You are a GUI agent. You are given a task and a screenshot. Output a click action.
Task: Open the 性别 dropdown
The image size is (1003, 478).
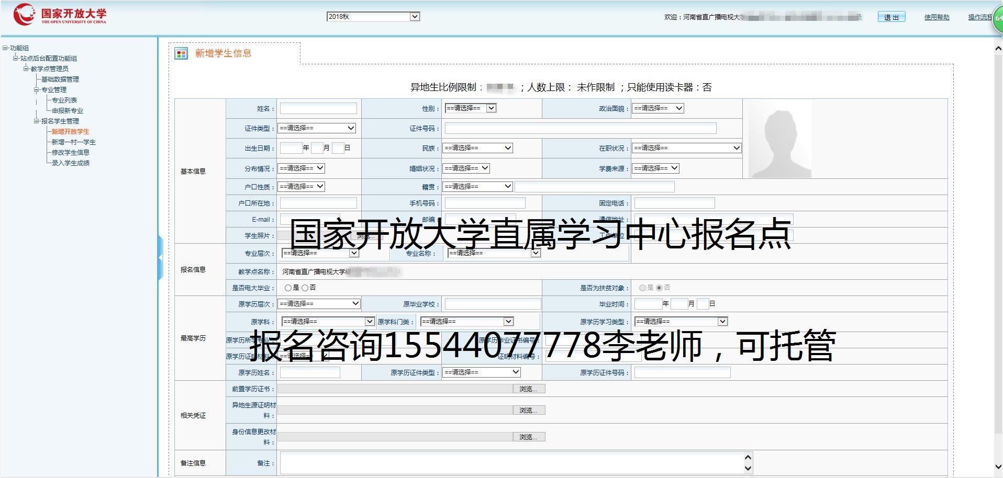click(x=470, y=108)
